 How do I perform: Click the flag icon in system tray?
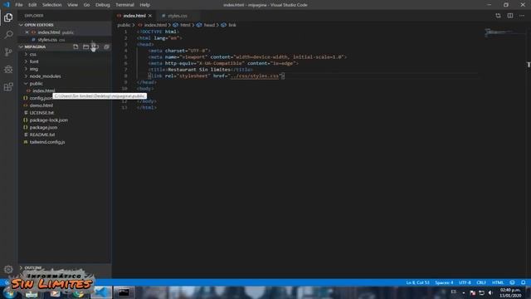(x=473, y=292)
